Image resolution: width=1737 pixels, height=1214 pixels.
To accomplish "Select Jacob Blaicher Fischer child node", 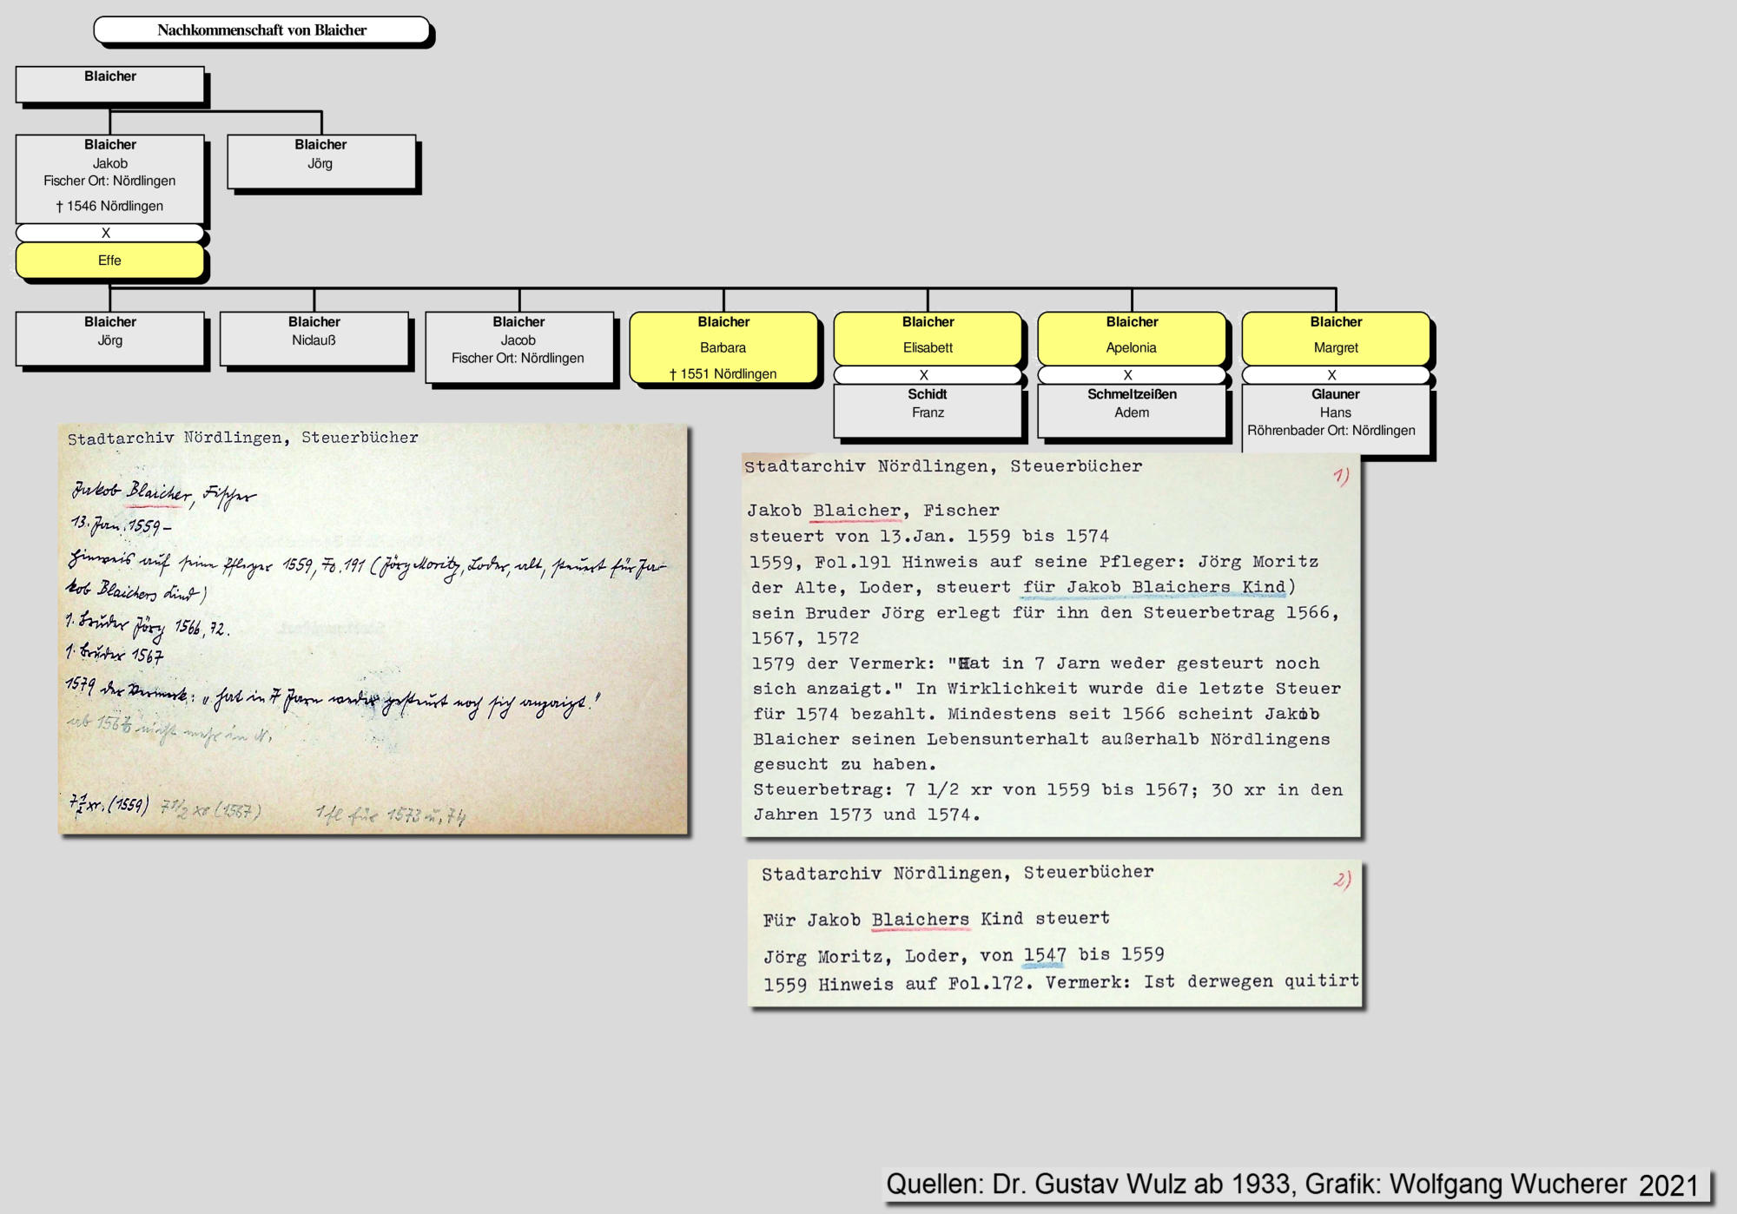I will point(518,347).
